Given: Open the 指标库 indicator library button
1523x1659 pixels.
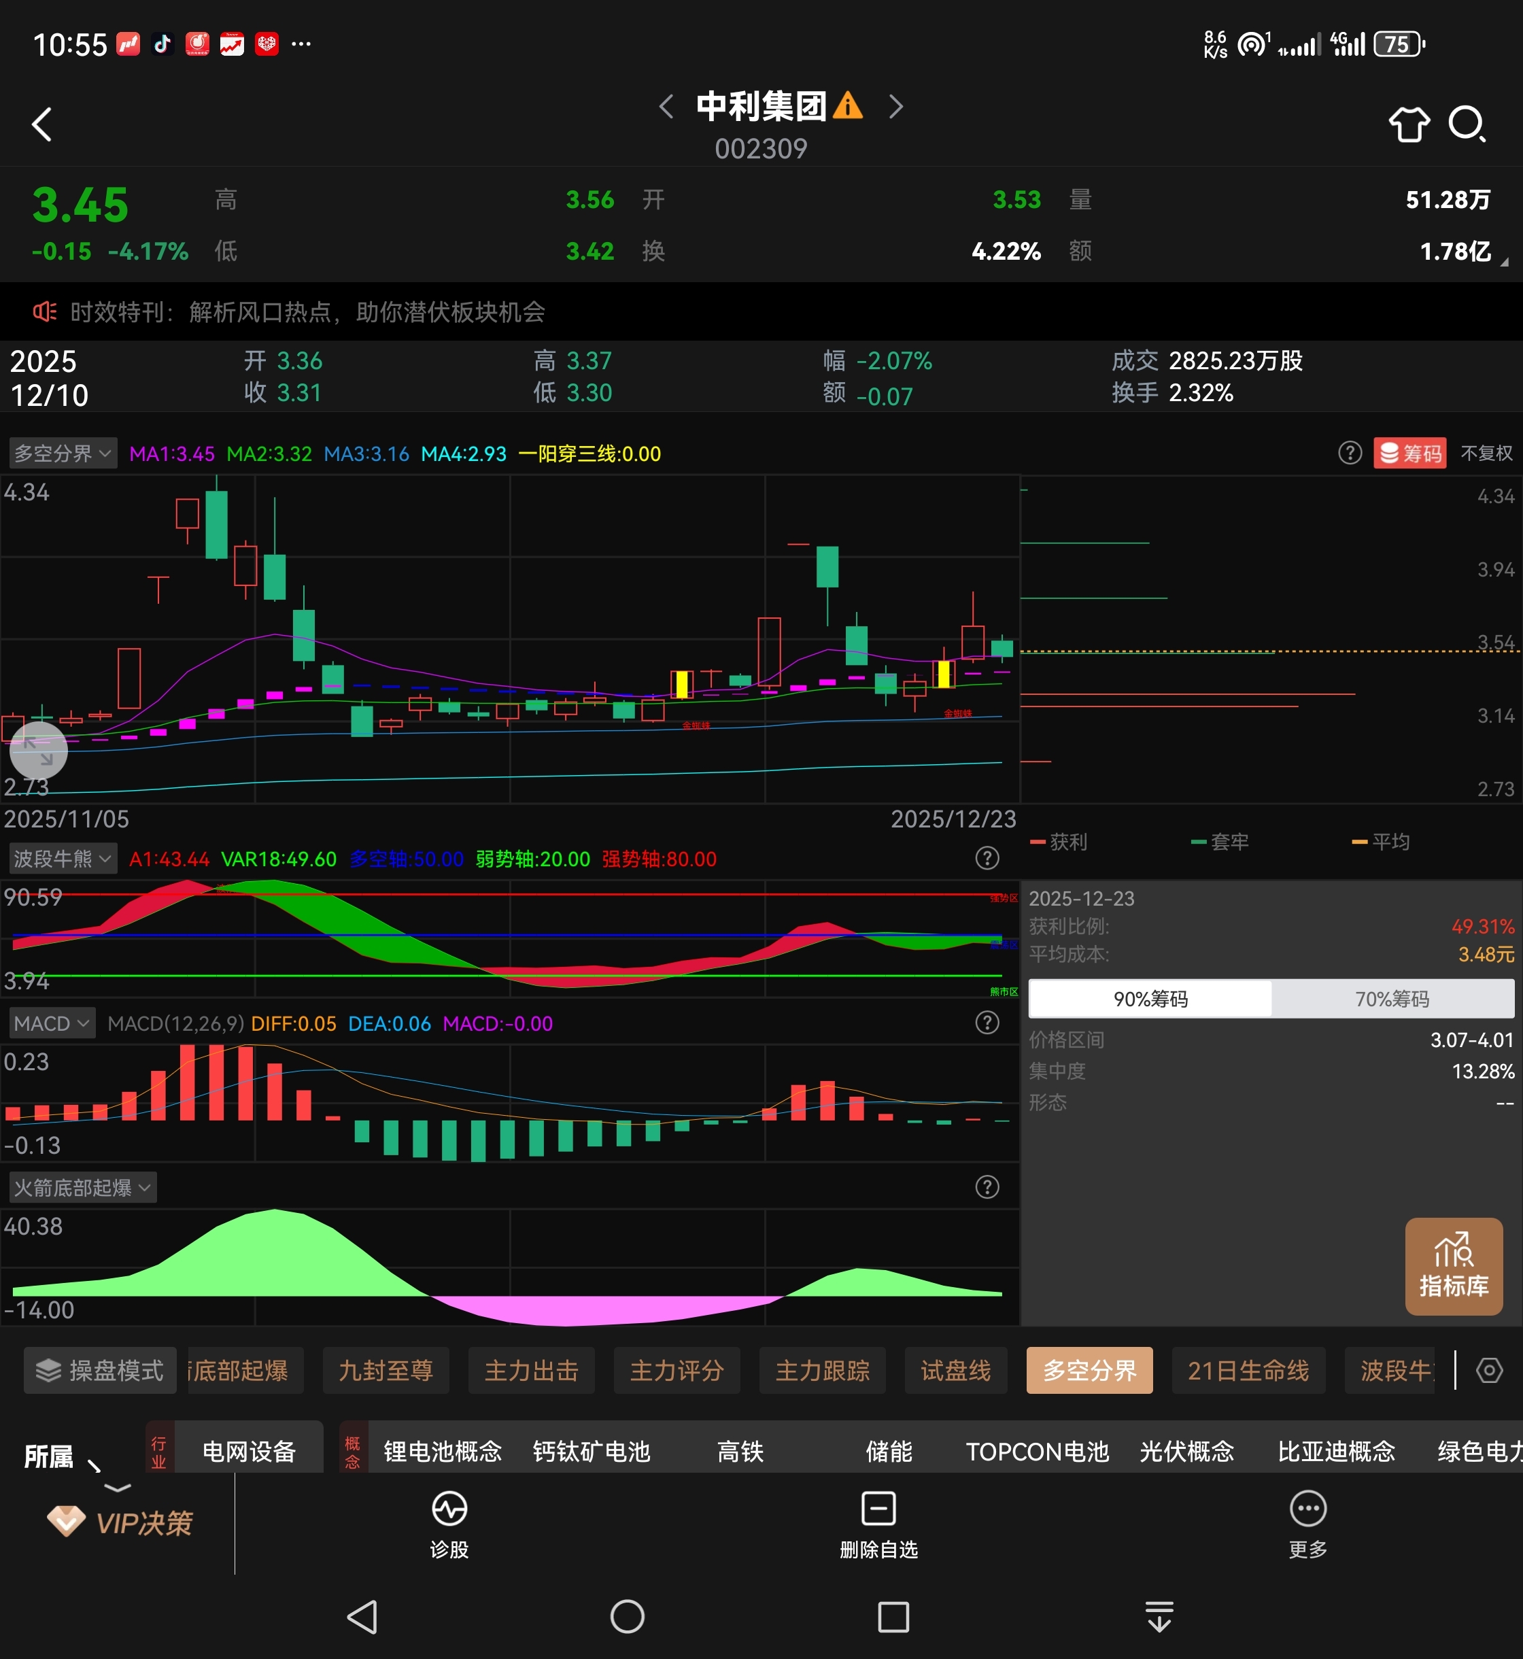Looking at the screenshot, I should (x=1454, y=1266).
